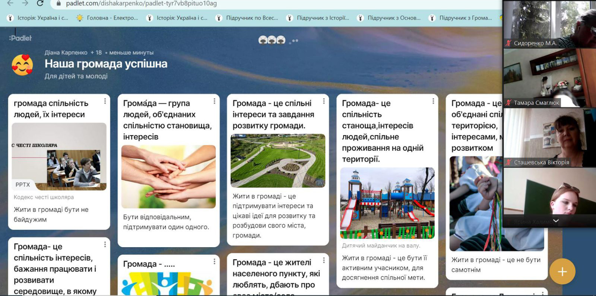Click the paragraph about 'цікаві ідеї для розвитку'
Screen dimensions: 596x296
coord(274,216)
